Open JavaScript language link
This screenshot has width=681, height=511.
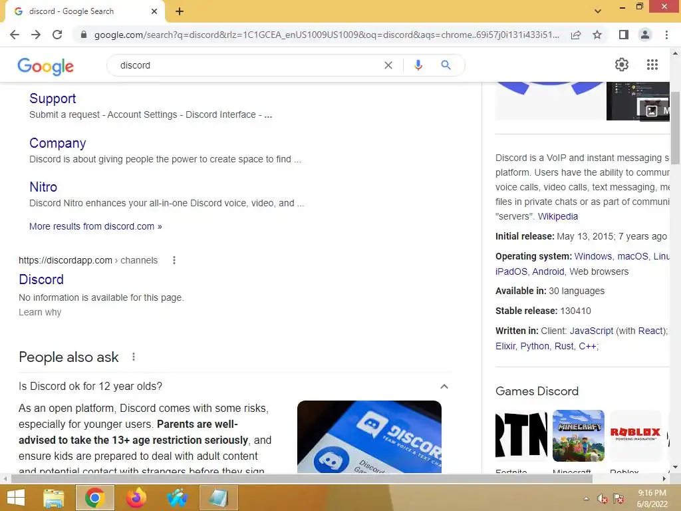coord(591,331)
